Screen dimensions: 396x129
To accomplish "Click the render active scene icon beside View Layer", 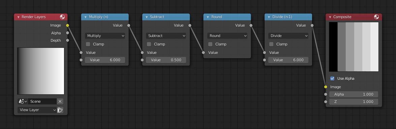I will pyautogui.click(x=60, y=110).
